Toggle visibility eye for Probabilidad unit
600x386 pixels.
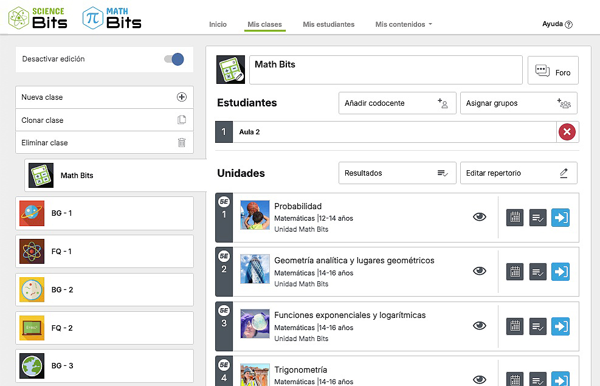click(x=479, y=217)
